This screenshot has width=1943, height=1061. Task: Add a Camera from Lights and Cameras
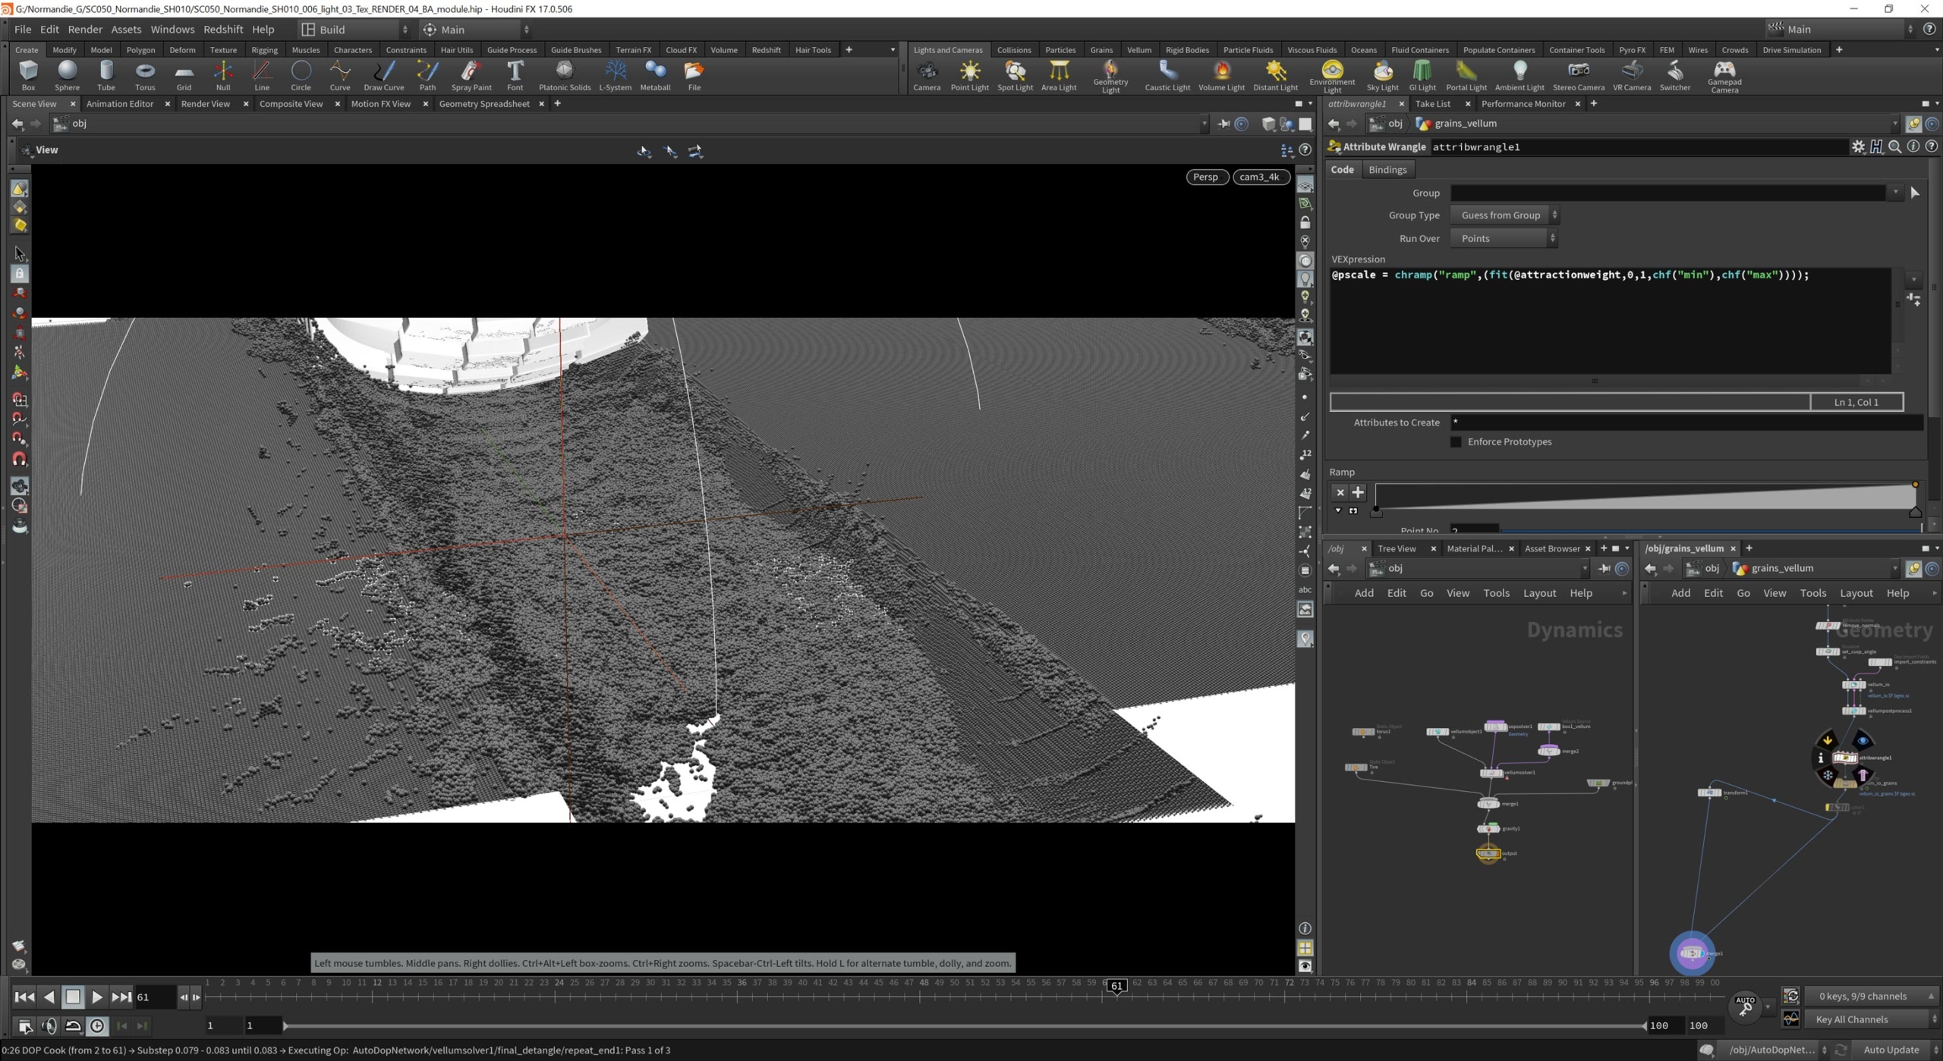click(x=927, y=76)
